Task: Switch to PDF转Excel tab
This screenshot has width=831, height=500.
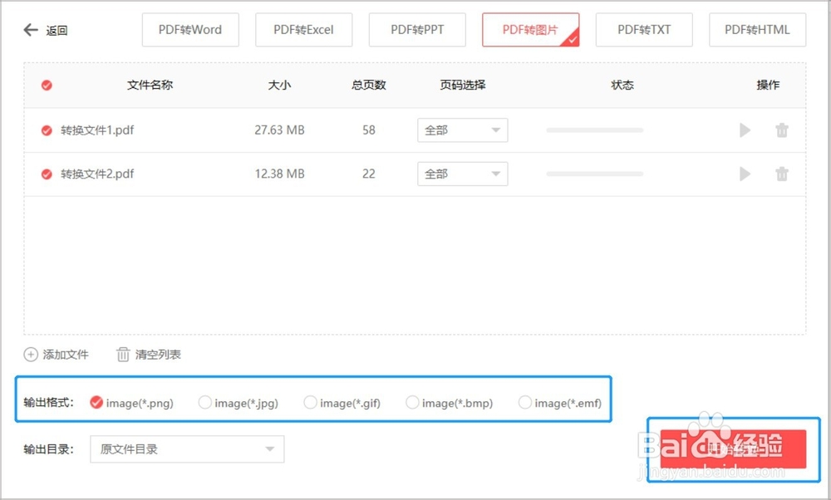Action: [x=303, y=30]
